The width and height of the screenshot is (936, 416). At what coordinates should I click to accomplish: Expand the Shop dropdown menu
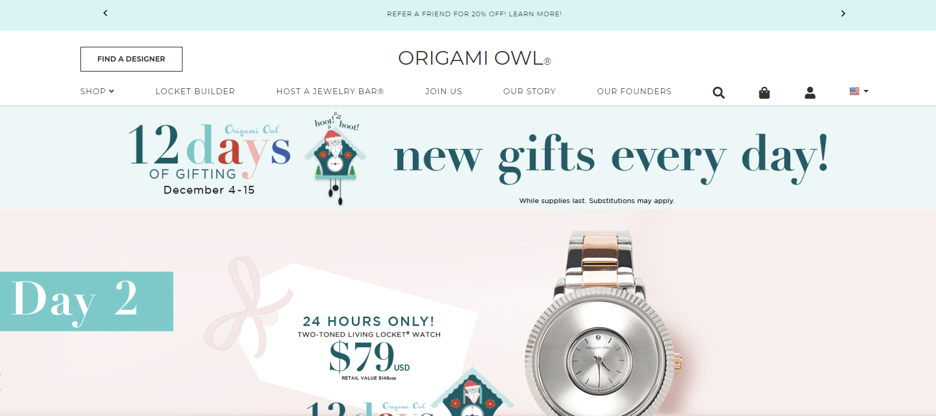[x=97, y=92]
